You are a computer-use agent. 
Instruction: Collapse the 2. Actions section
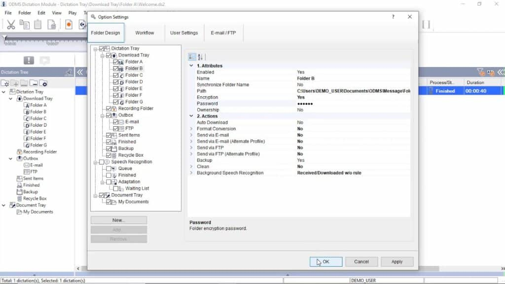191,116
